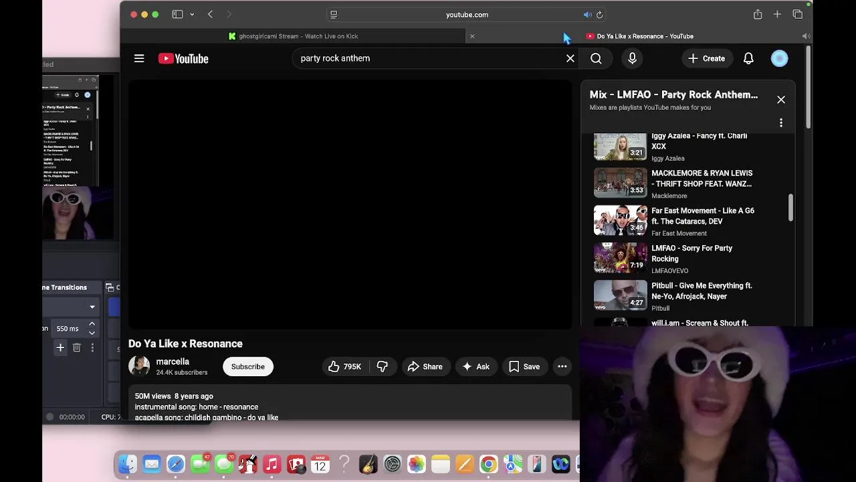This screenshot has height=482, width=856.
Task: Save the video to a playlist
Action: tap(524, 366)
